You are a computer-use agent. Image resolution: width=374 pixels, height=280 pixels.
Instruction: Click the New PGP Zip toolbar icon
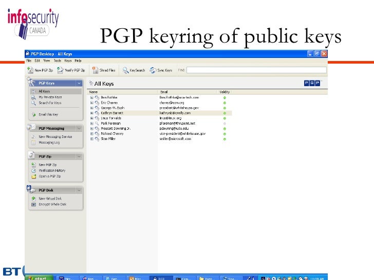coord(30,70)
